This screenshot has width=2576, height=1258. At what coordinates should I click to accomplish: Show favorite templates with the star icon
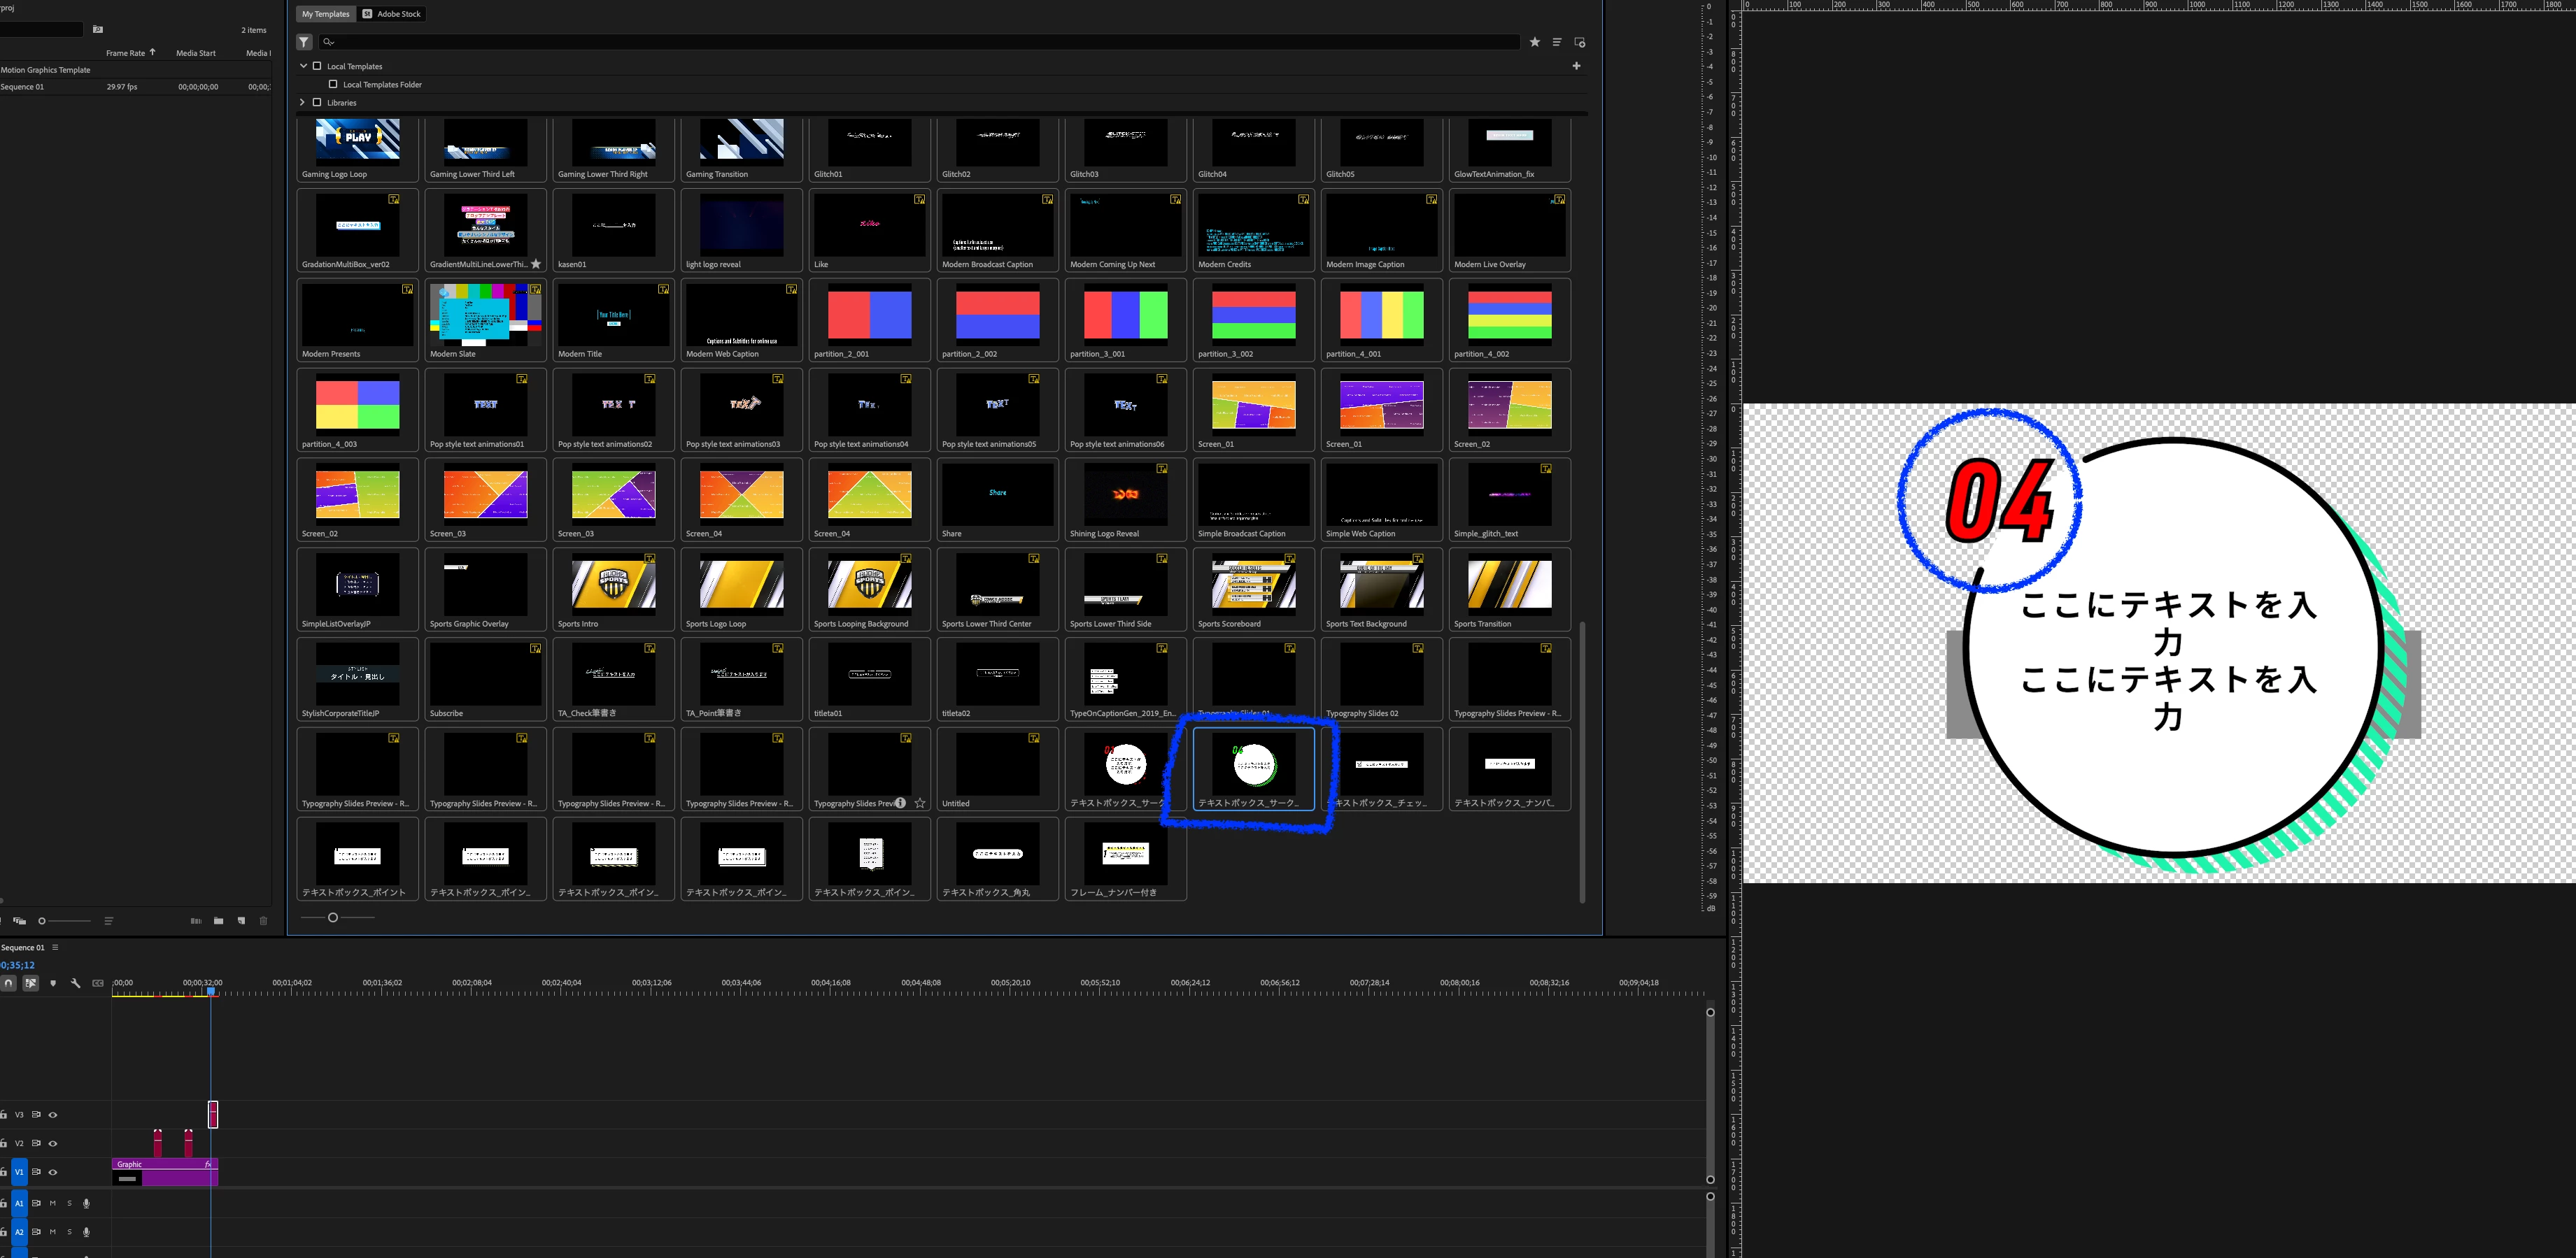click(1535, 42)
